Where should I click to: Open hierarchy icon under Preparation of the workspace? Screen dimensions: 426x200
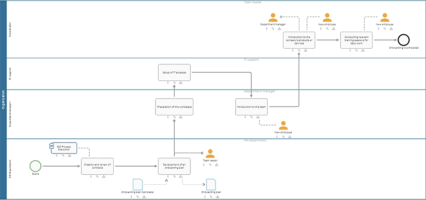coord(181,117)
